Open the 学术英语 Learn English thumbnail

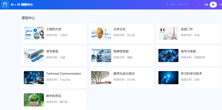(34, 56)
